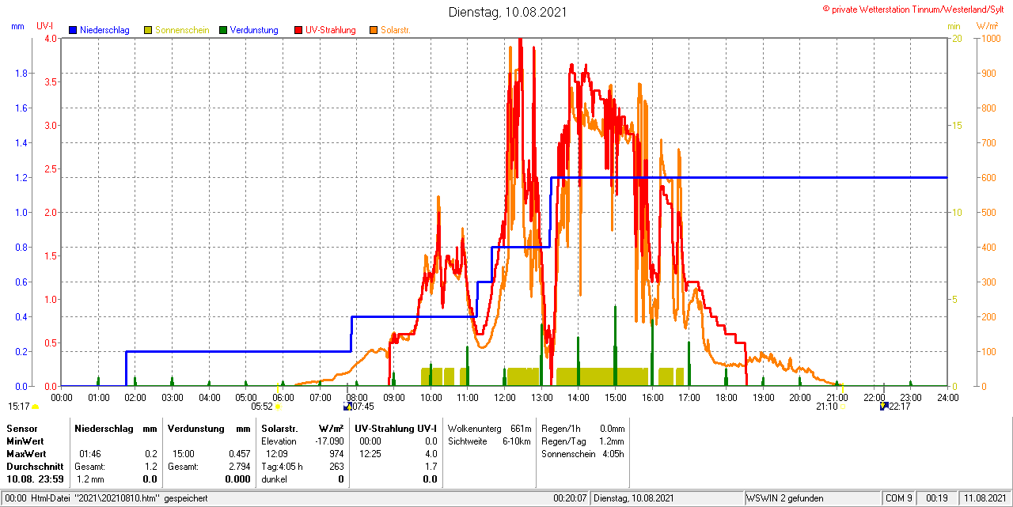
Task: Click the 00:20:07 status bar time
Action: (570, 499)
